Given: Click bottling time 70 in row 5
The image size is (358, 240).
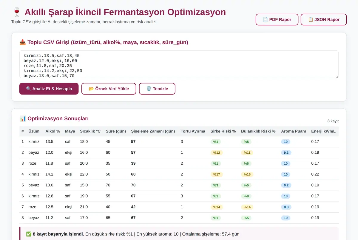Looking at the screenshot, I should coord(133,185).
